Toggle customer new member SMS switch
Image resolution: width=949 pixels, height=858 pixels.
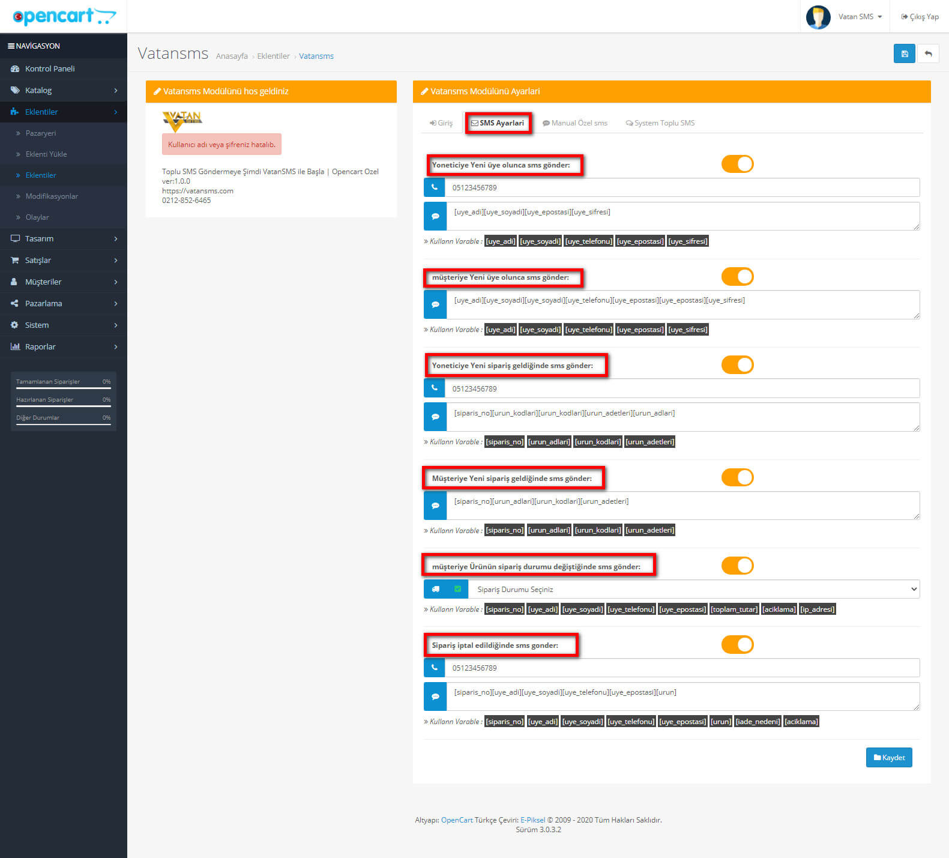pyautogui.click(x=737, y=276)
